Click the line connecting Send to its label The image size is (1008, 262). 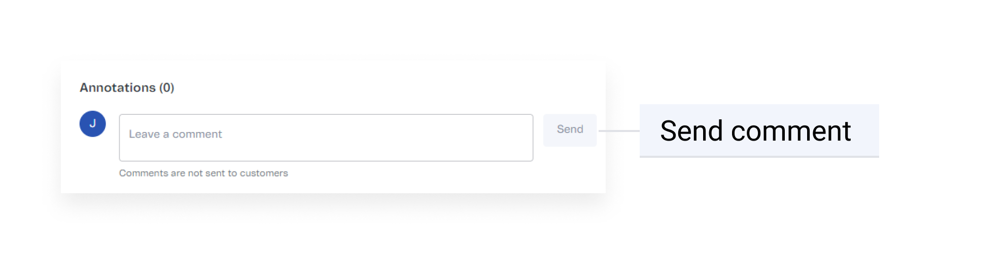(x=618, y=131)
